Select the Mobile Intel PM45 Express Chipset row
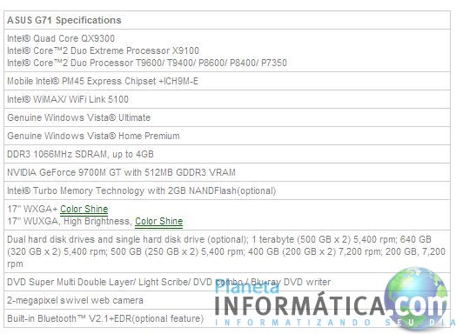456x334 pixels. tap(227, 81)
